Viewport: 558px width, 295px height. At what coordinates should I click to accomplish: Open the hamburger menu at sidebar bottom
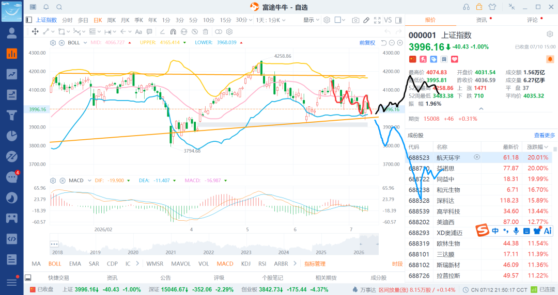click(x=12, y=282)
